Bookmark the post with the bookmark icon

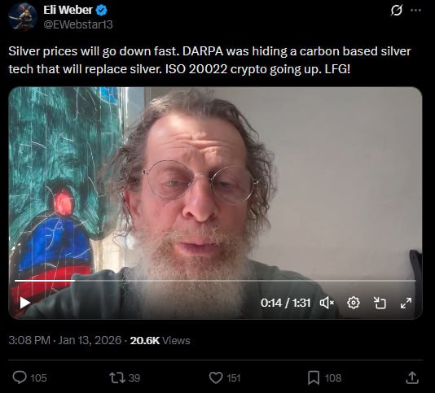[314, 378]
